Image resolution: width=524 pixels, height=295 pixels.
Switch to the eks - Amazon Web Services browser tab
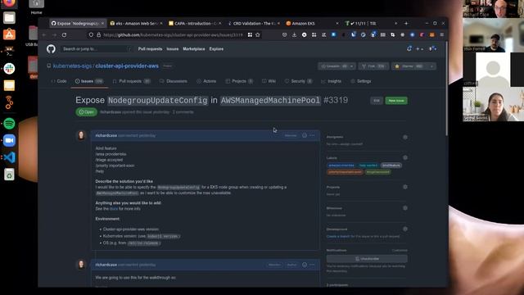point(136,24)
